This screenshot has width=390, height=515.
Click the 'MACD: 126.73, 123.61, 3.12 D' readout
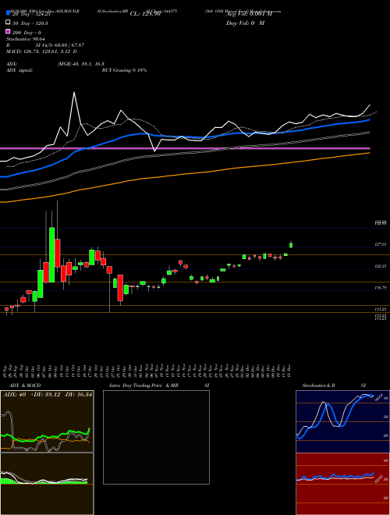[41, 51]
